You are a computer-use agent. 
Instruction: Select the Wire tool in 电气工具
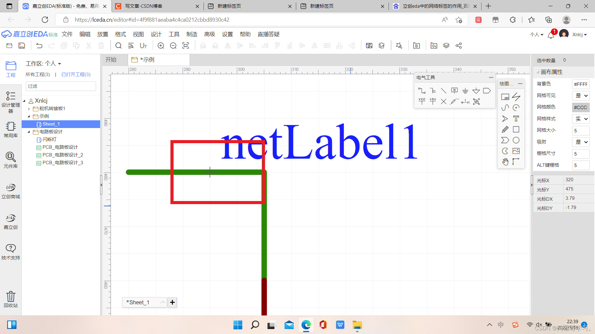(422, 91)
